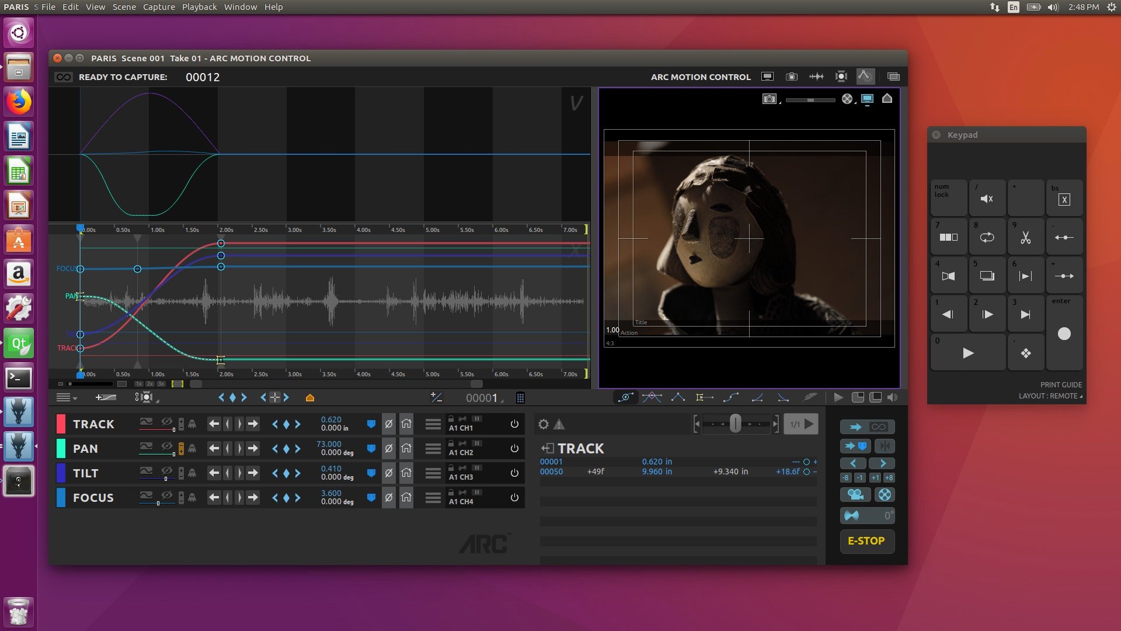Click the 1/1 play button
This screenshot has width=1121, height=631.
tap(801, 424)
